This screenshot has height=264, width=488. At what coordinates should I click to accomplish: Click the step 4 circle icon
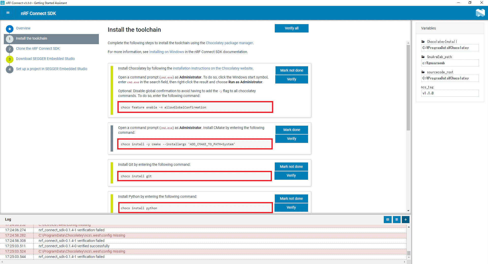(10, 69)
